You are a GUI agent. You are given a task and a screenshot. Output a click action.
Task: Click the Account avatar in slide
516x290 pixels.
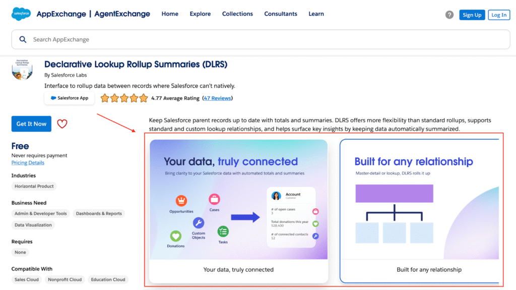pos(276,196)
